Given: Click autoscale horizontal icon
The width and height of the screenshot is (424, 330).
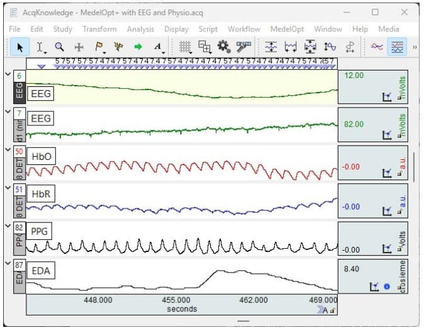Looking at the screenshot, I should tap(291, 47).
